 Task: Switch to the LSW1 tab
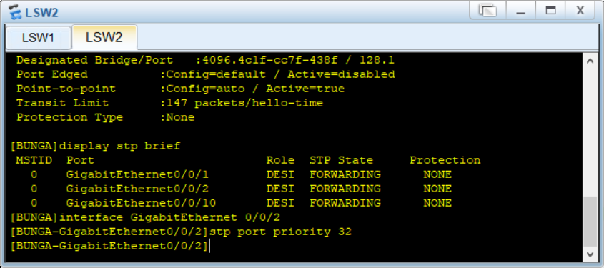click(38, 38)
